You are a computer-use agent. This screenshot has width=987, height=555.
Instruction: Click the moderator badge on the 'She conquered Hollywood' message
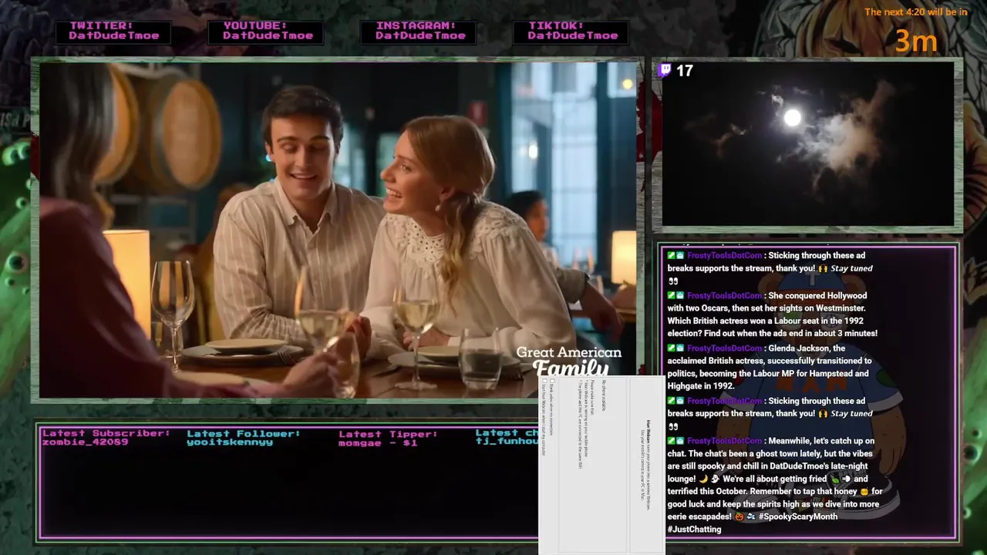click(672, 295)
